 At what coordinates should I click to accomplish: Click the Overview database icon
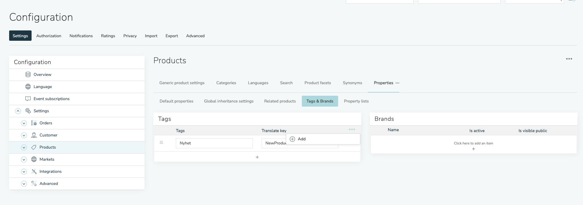(x=28, y=74)
